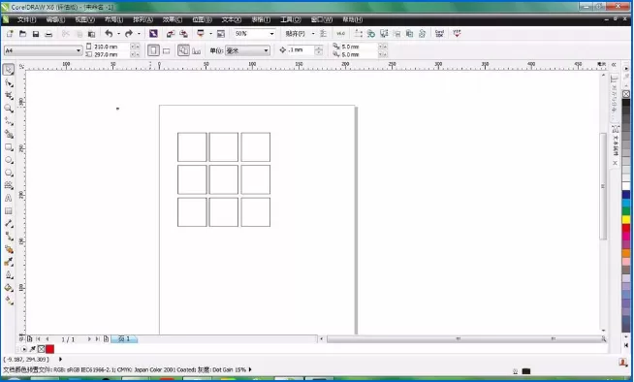Toggle landscape page orientation
Screen dimensions: 634x382
coord(166,51)
